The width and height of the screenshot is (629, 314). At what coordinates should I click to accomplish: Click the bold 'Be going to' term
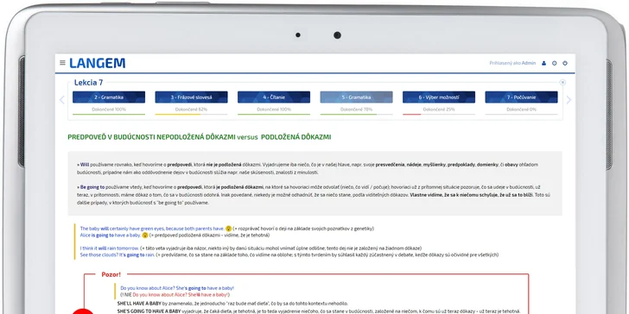pos(92,187)
